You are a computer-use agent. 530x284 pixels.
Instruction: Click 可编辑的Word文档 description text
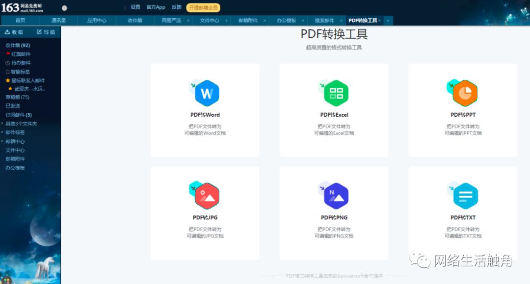tap(205, 133)
